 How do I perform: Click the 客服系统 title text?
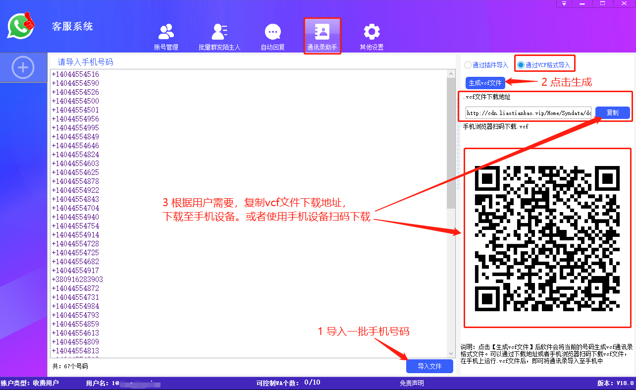point(72,27)
